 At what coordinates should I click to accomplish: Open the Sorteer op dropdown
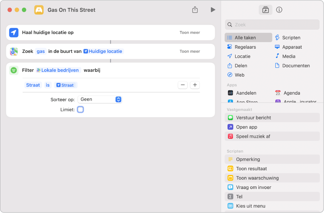(x=100, y=100)
